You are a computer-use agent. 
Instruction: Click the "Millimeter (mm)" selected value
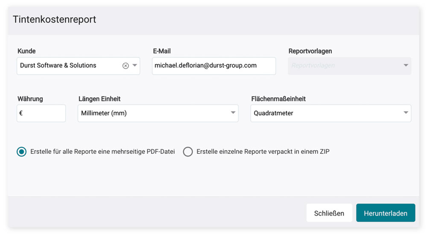[x=104, y=113]
